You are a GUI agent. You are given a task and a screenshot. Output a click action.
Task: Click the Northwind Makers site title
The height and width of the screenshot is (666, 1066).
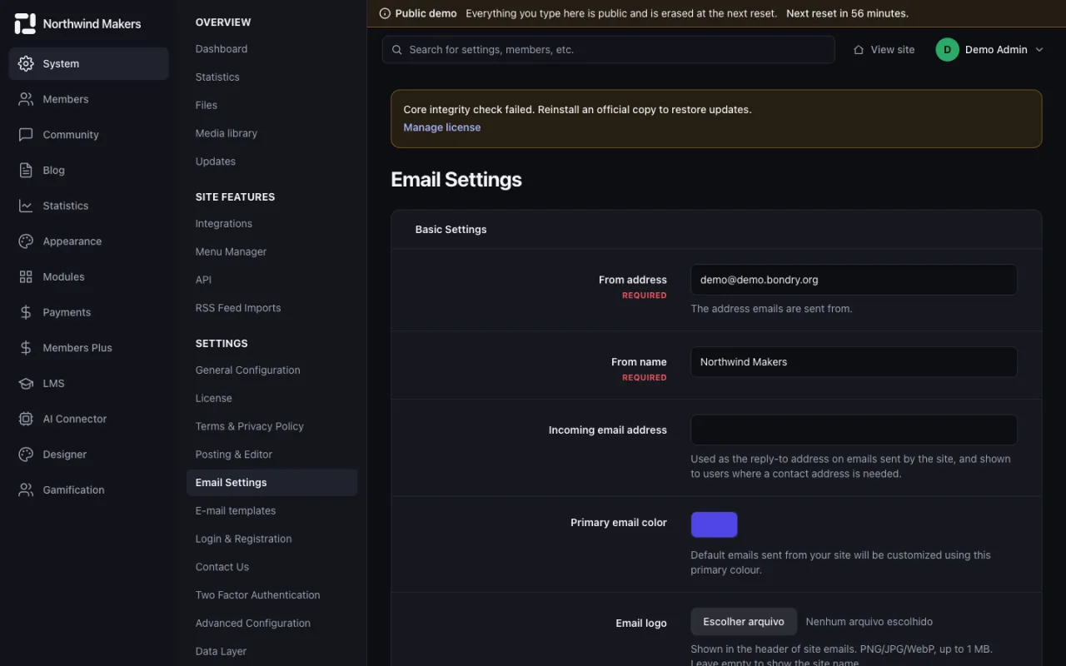click(92, 24)
